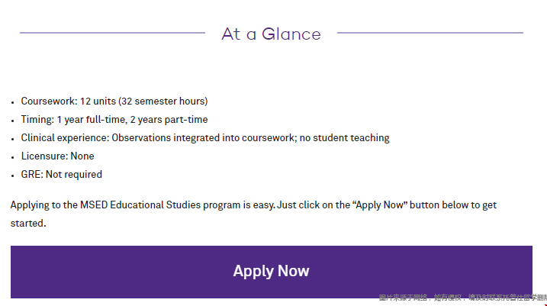
Task: Click the Coursework: 12 units line
Action: point(114,101)
